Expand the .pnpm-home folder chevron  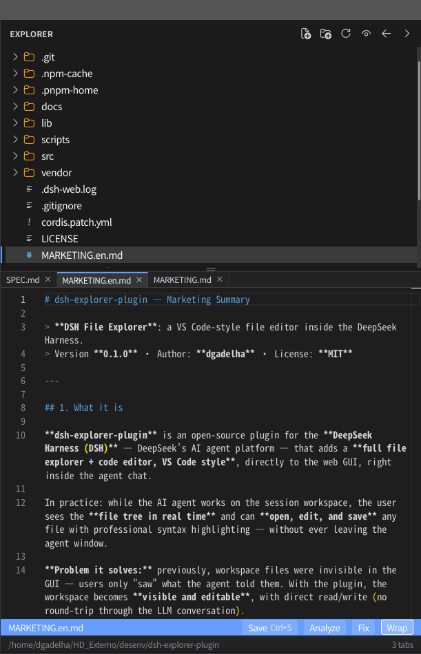(15, 89)
